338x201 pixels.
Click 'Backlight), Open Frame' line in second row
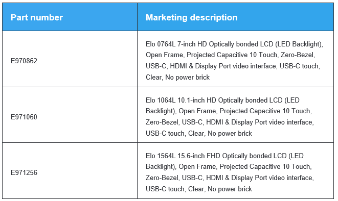[x=229, y=111]
